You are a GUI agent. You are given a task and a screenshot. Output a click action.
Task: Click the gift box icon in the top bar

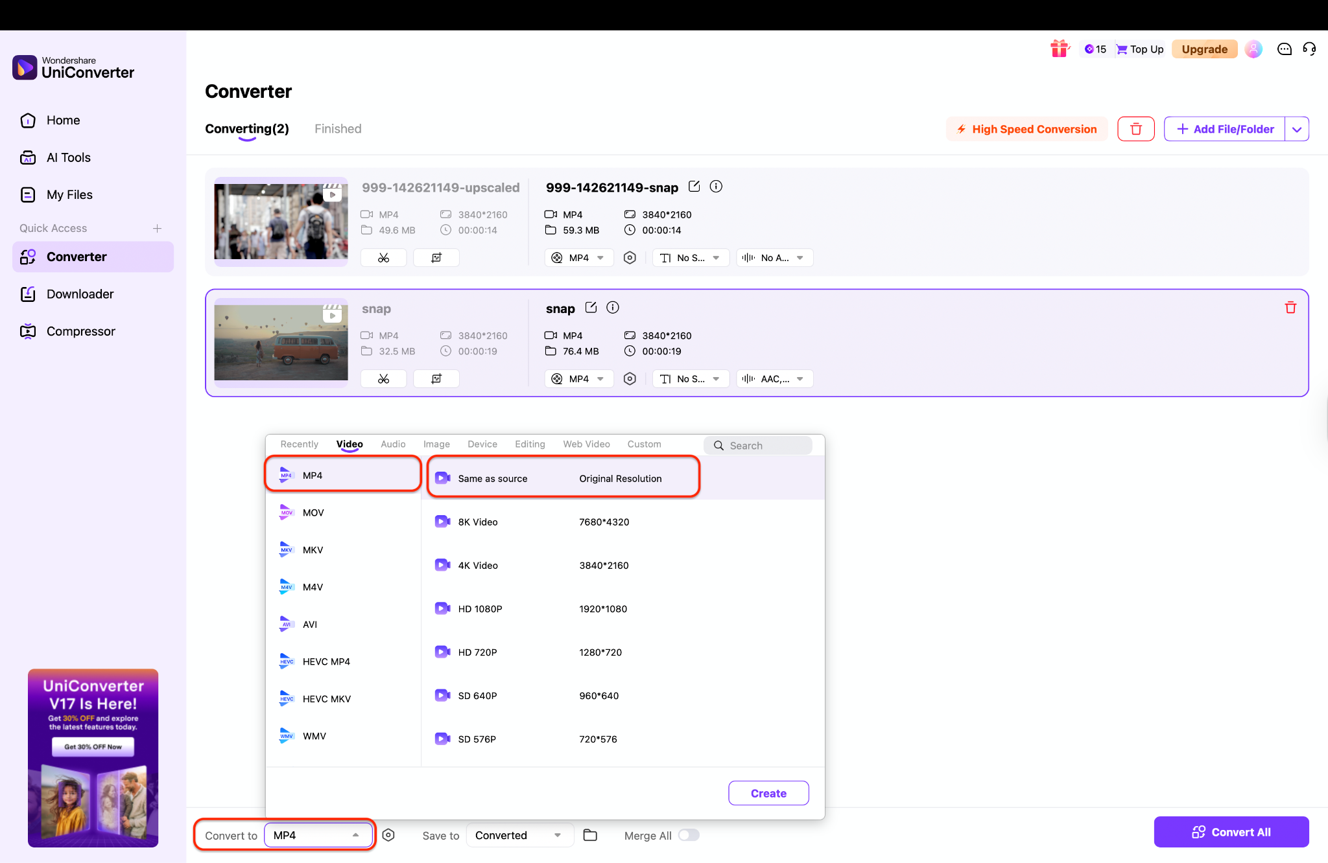(1060, 49)
